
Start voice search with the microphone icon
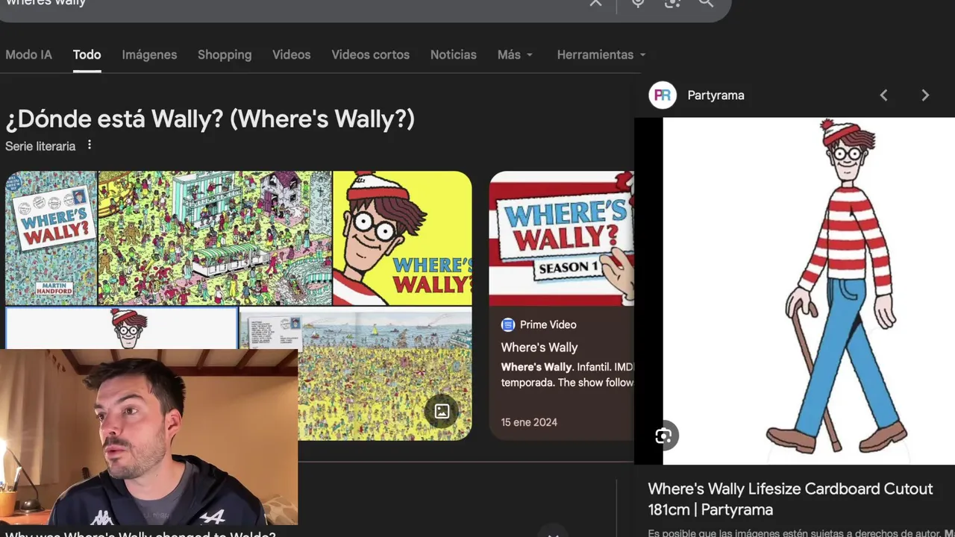[638, 3]
